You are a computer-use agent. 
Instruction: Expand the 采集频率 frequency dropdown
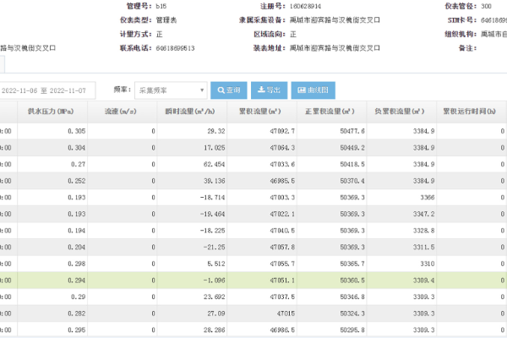pos(171,90)
